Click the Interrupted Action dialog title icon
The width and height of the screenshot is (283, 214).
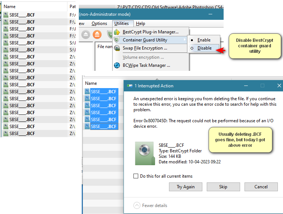tap(130, 86)
